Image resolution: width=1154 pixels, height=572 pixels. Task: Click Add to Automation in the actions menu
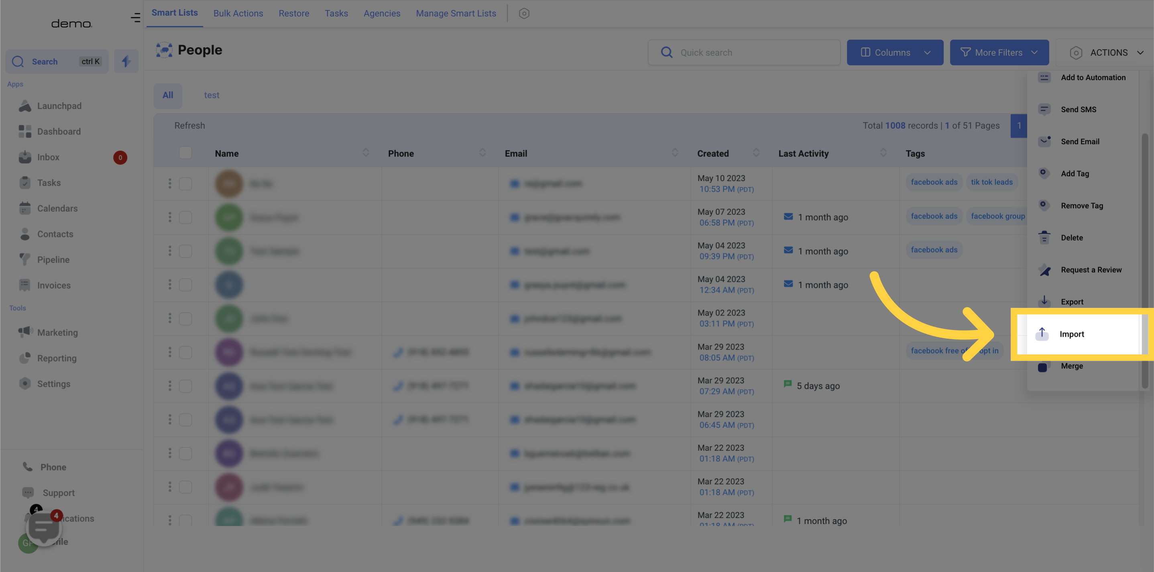1083,78
